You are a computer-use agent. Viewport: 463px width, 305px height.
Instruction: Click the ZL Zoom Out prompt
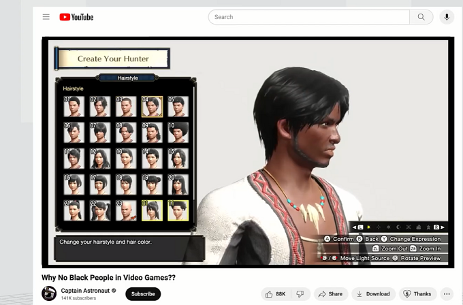[x=389, y=248]
